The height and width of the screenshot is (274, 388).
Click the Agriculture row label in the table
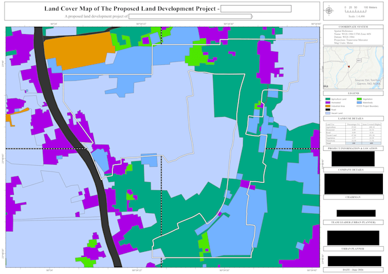tap(331, 127)
